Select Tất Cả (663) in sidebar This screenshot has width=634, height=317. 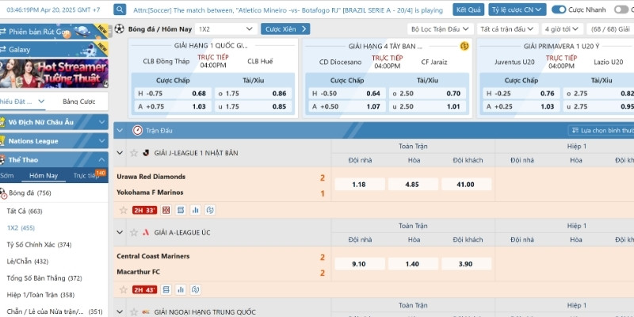[25, 211]
